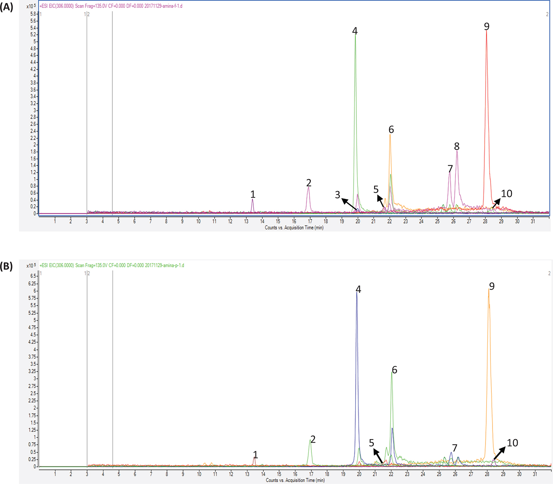Click the x-axis acquisition time title in panel B

[295, 480]
